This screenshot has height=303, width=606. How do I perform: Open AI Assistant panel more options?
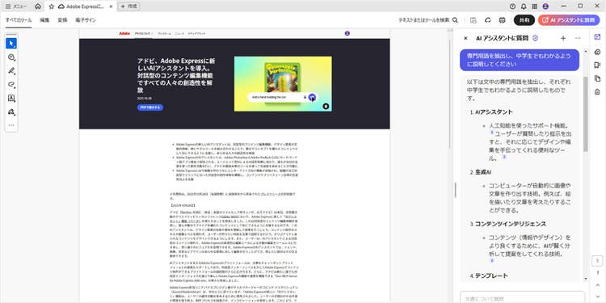click(x=578, y=38)
